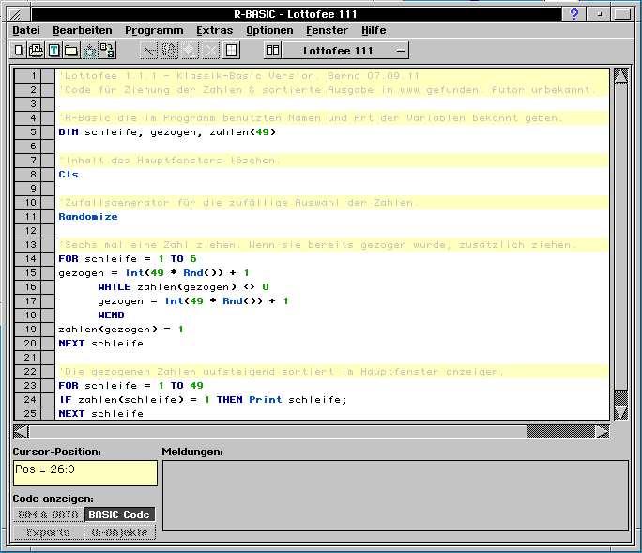Click the 'FOR schleife = 1 TO 6' line
This screenshot has width=642, height=553.
point(128,259)
